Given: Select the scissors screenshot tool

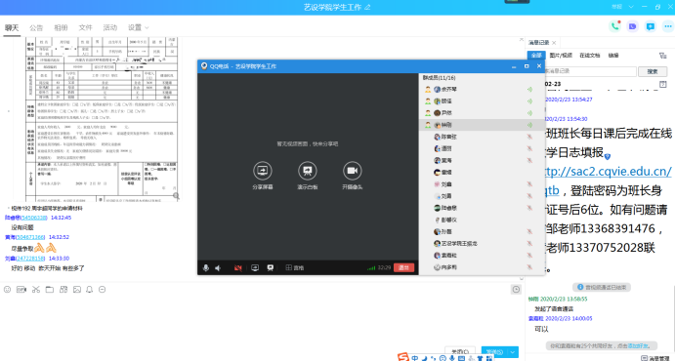Looking at the screenshot, I should (x=36, y=289).
